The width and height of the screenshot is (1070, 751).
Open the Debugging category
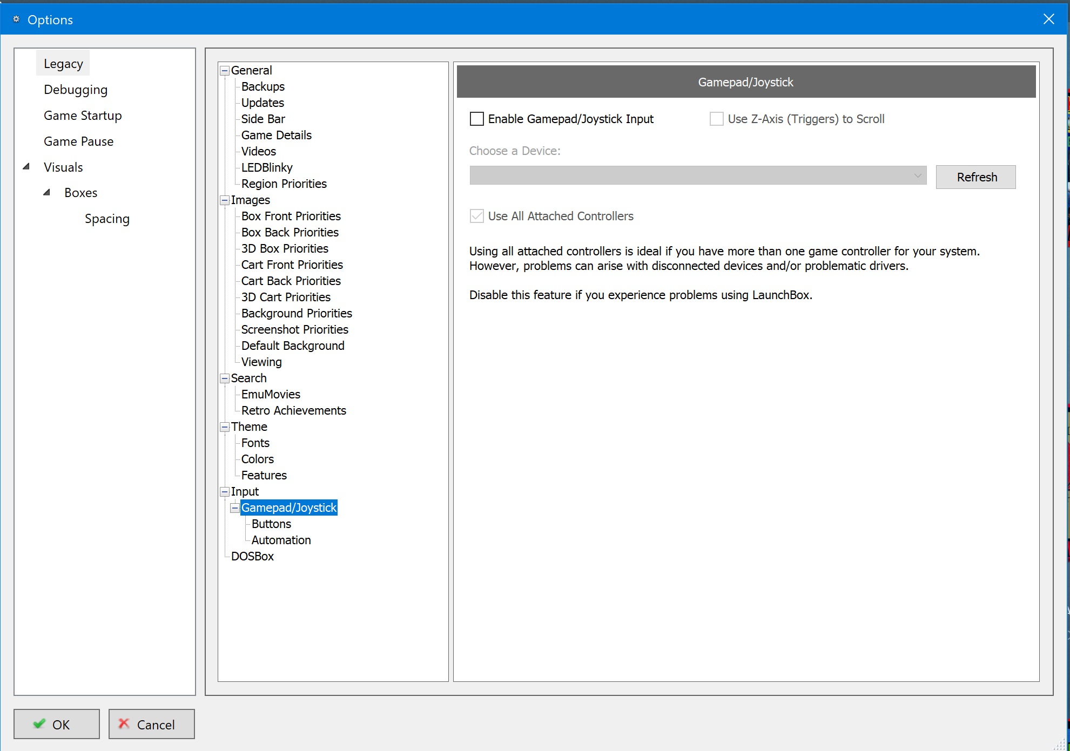pyautogui.click(x=76, y=90)
